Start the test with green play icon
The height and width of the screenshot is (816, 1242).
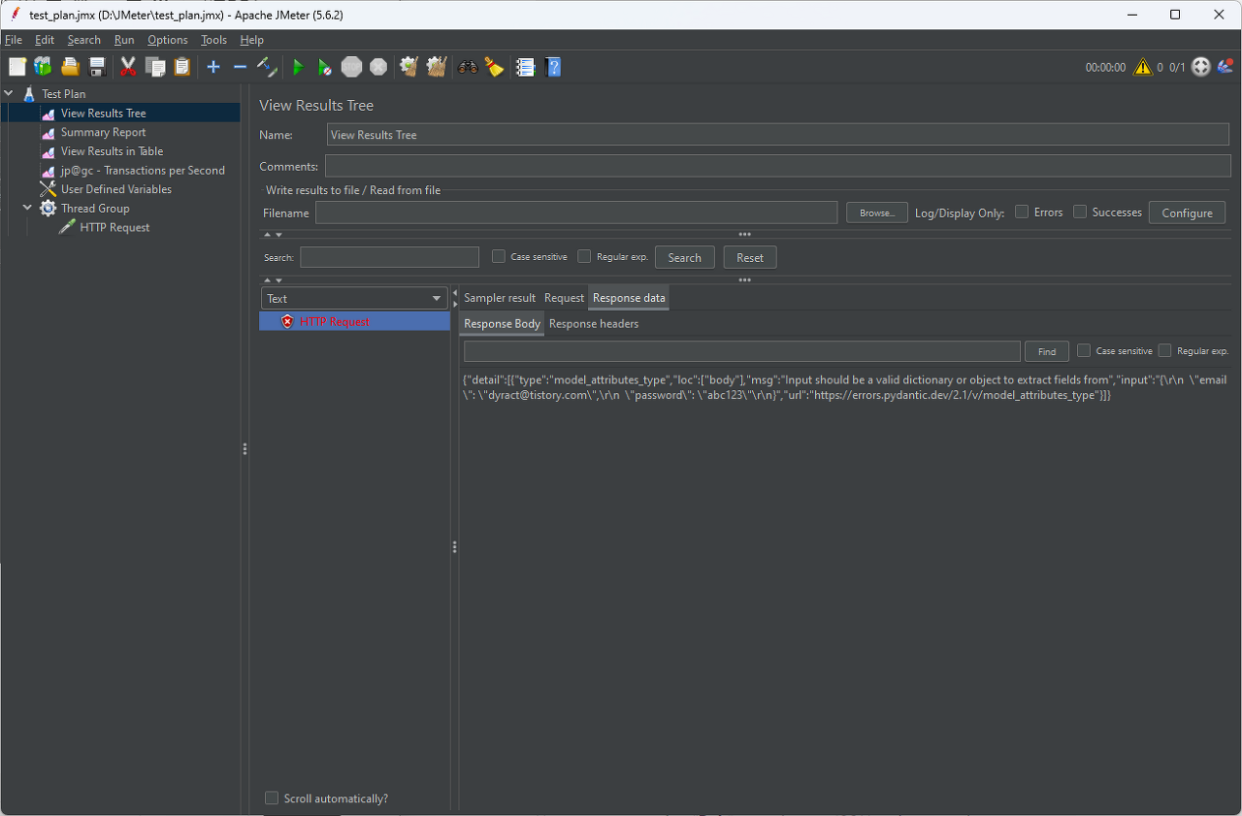(299, 67)
